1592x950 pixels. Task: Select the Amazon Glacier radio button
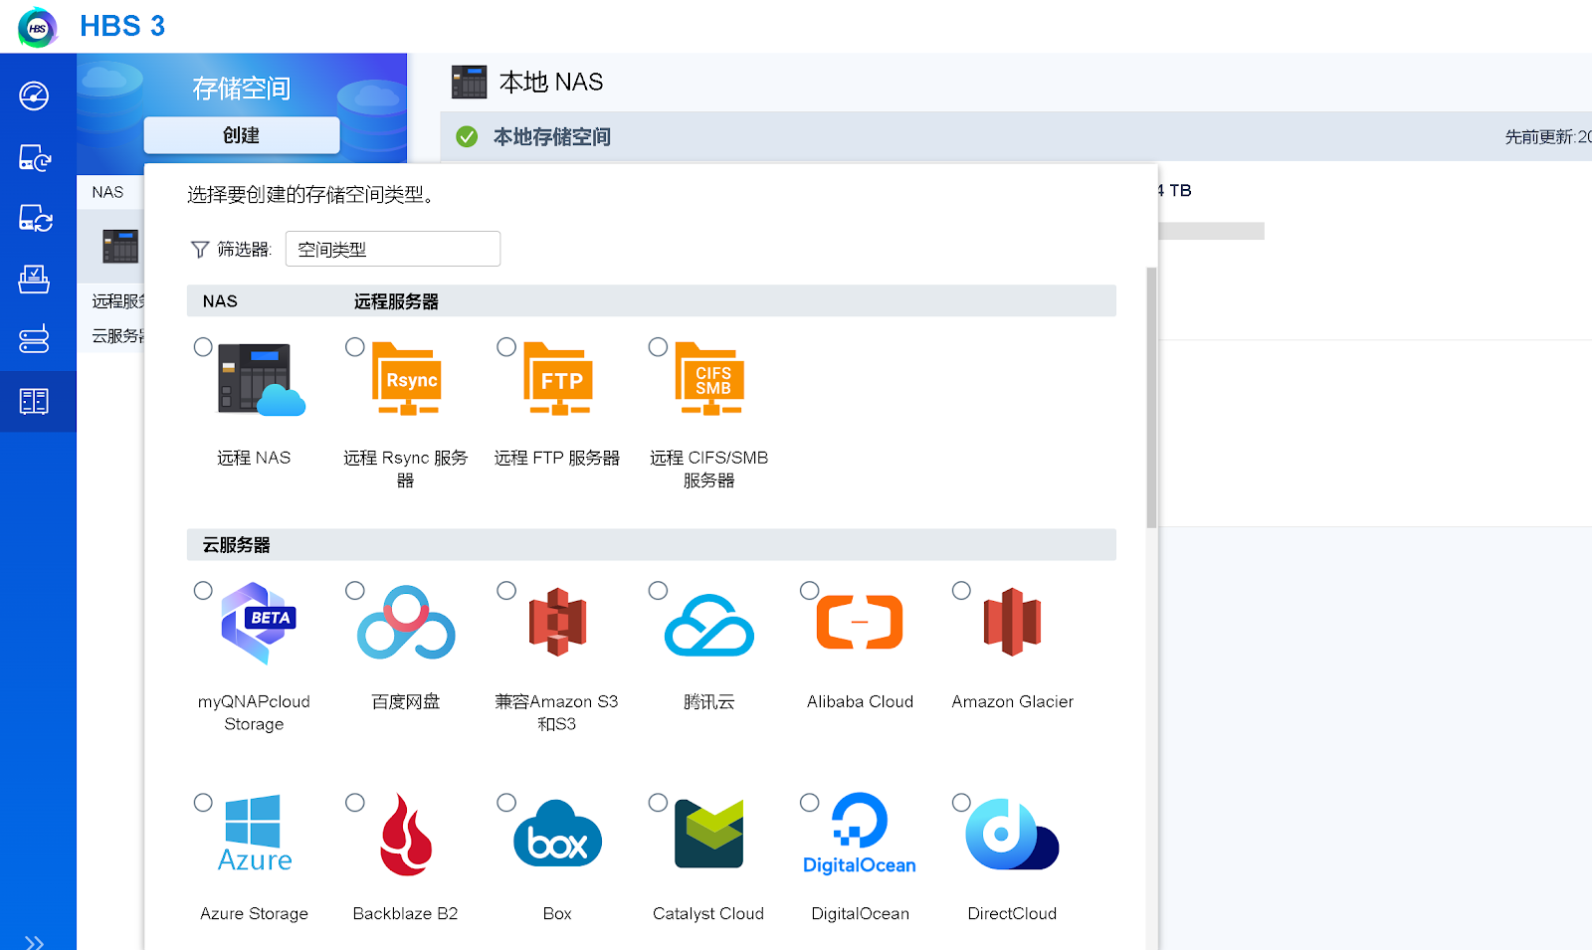pyautogui.click(x=961, y=591)
